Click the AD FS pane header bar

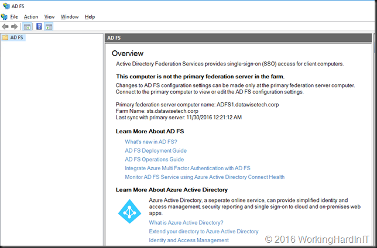(x=238, y=38)
